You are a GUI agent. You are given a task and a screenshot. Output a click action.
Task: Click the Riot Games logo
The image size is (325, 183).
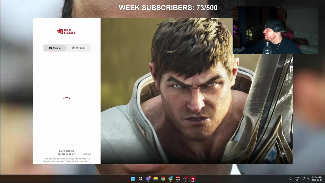point(67,32)
